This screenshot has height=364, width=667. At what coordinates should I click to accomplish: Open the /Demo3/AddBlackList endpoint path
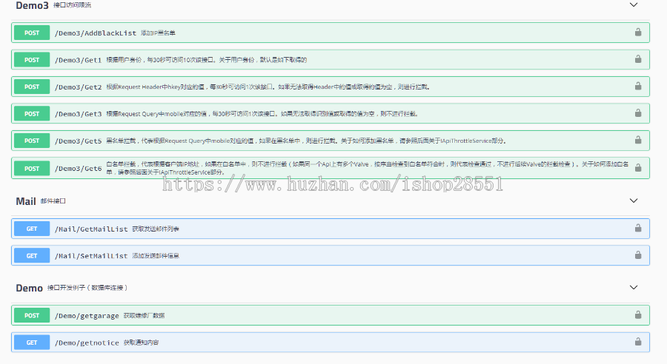[x=96, y=33]
